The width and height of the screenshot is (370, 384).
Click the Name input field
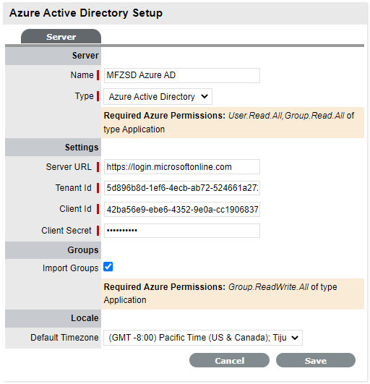[182, 75]
